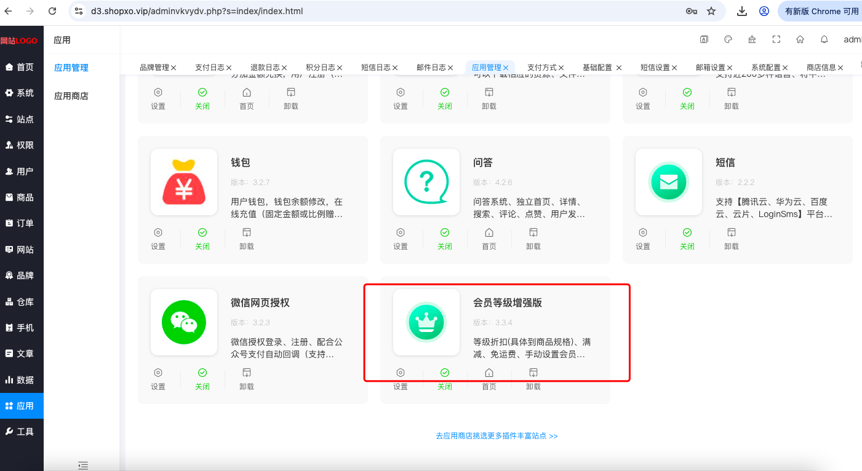Open the 商品 section in the sidebar
862x471 pixels.
[x=22, y=197]
